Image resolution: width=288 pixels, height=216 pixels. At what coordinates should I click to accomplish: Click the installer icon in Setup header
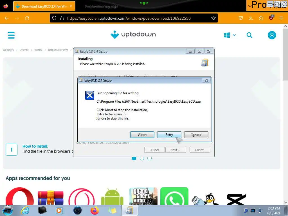(x=205, y=62)
